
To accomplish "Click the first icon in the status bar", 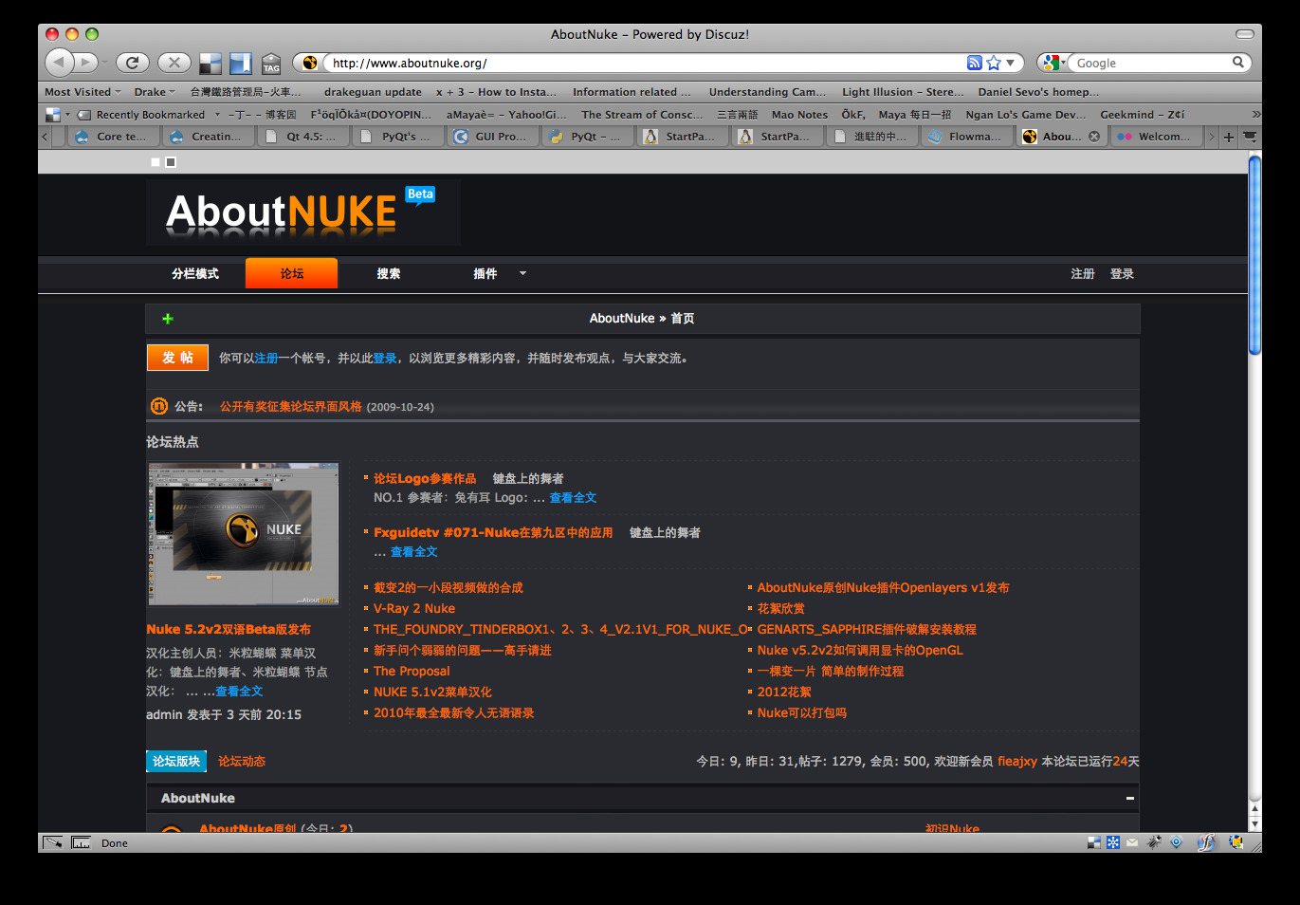I will [x=53, y=842].
